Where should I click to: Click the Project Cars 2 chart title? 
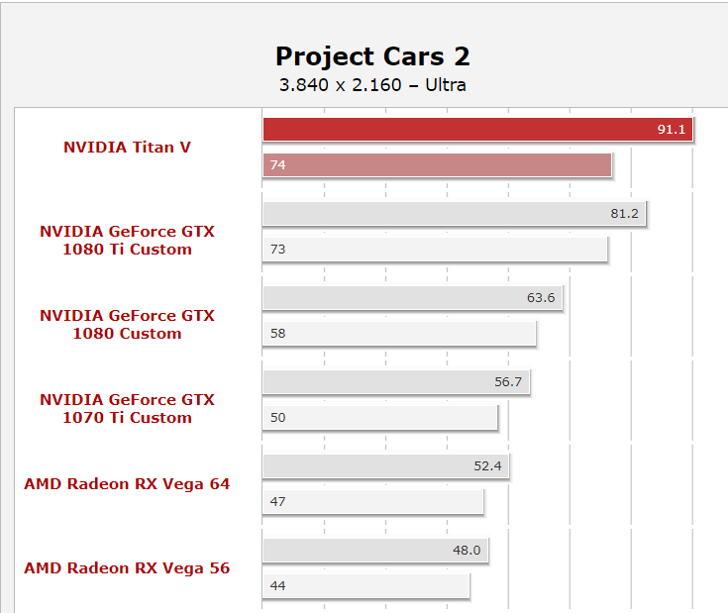[372, 56]
